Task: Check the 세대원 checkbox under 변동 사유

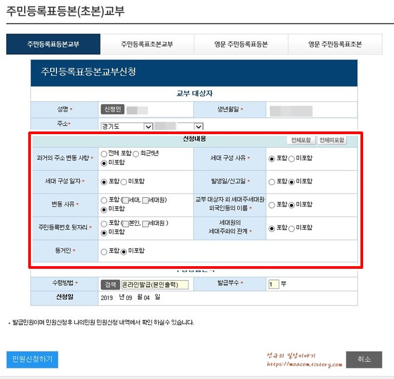Action: click(145, 200)
